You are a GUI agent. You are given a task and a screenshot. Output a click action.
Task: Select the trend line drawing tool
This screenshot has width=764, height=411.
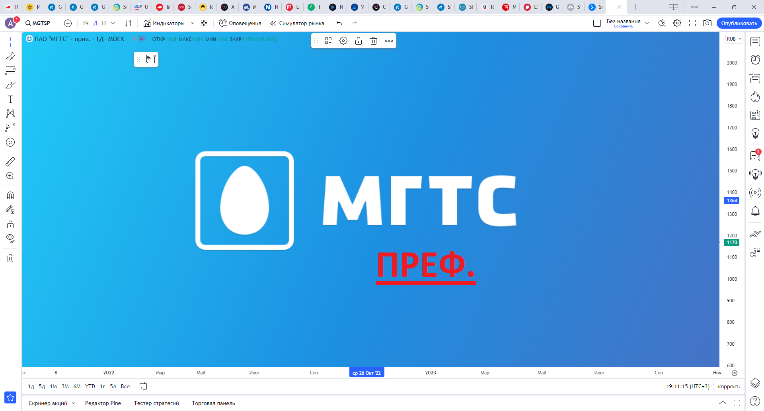pyautogui.click(x=10, y=56)
